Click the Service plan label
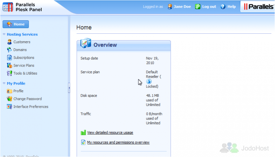 (90, 72)
